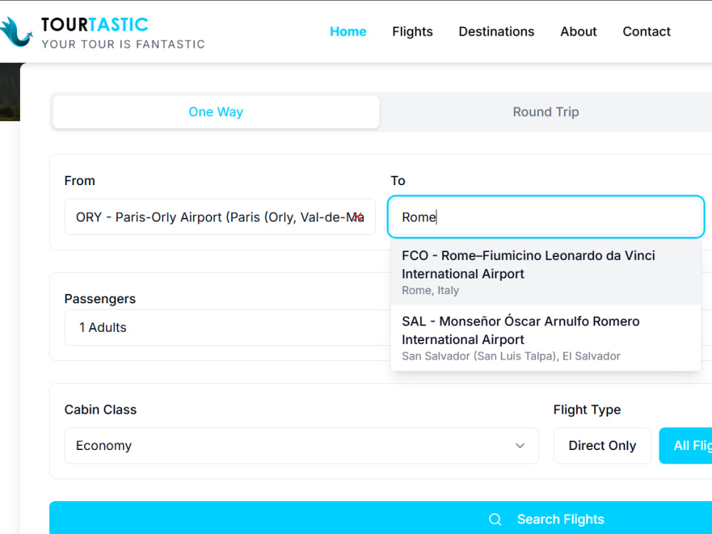Viewport: 712px width, 534px height.
Task: Choose FCO Rome–Fiumicino airport suggestion
Action: [x=546, y=273]
